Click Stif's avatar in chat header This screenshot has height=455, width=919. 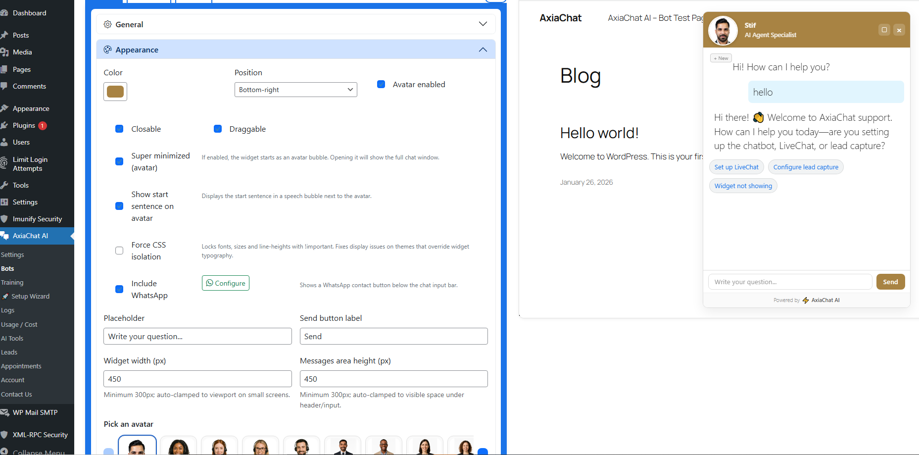coord(723,31)
